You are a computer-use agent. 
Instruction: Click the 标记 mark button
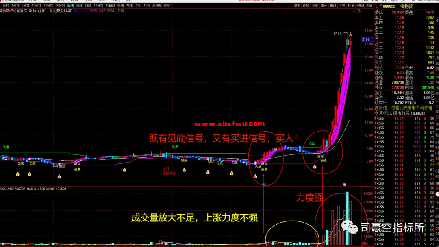tap(351, 6)
